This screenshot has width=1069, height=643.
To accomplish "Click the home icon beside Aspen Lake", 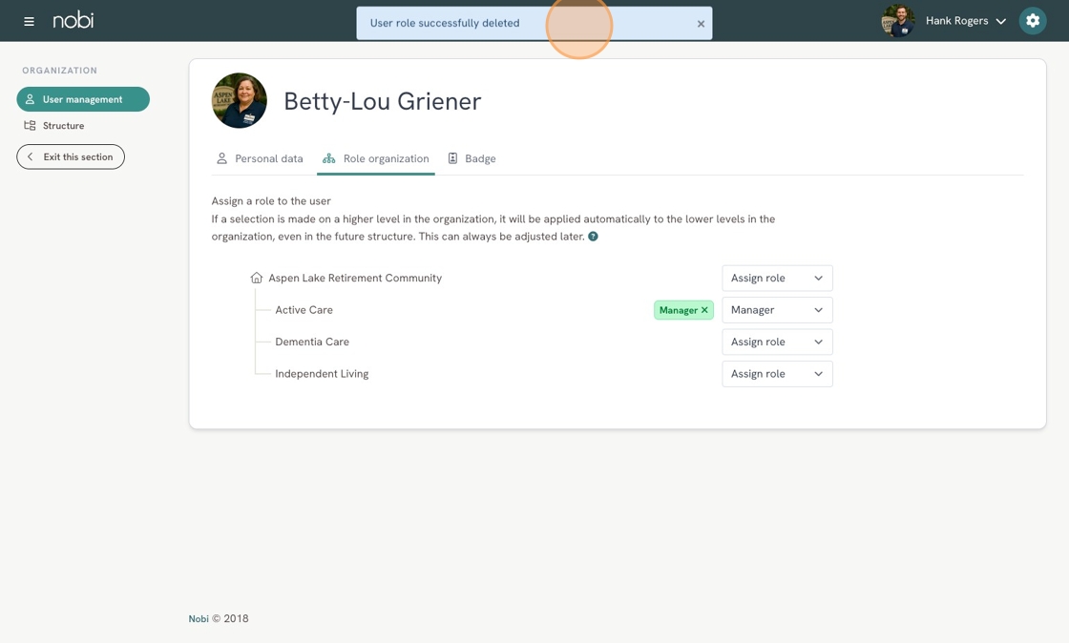I will point(256,279).
